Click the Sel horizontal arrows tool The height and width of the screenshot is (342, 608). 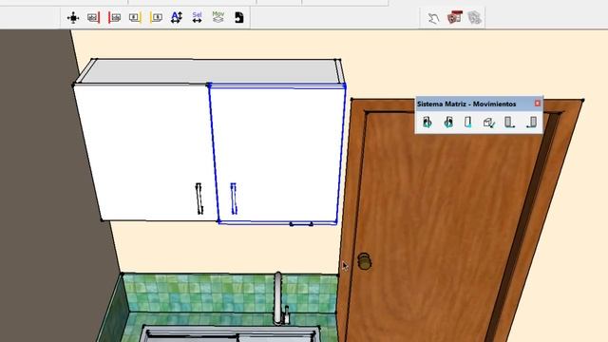197,17
